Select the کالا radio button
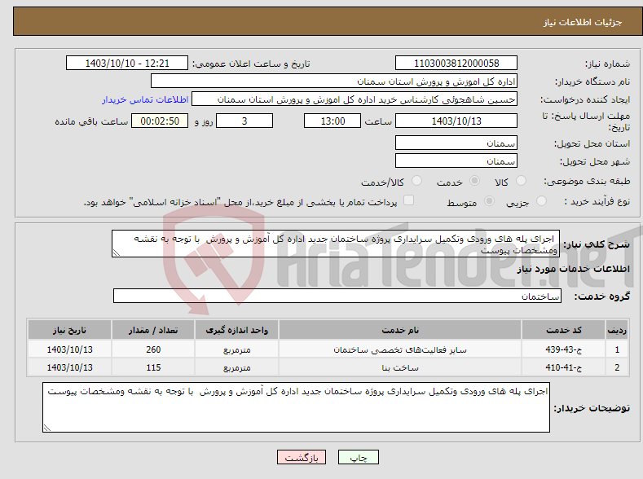 point(521,181)
